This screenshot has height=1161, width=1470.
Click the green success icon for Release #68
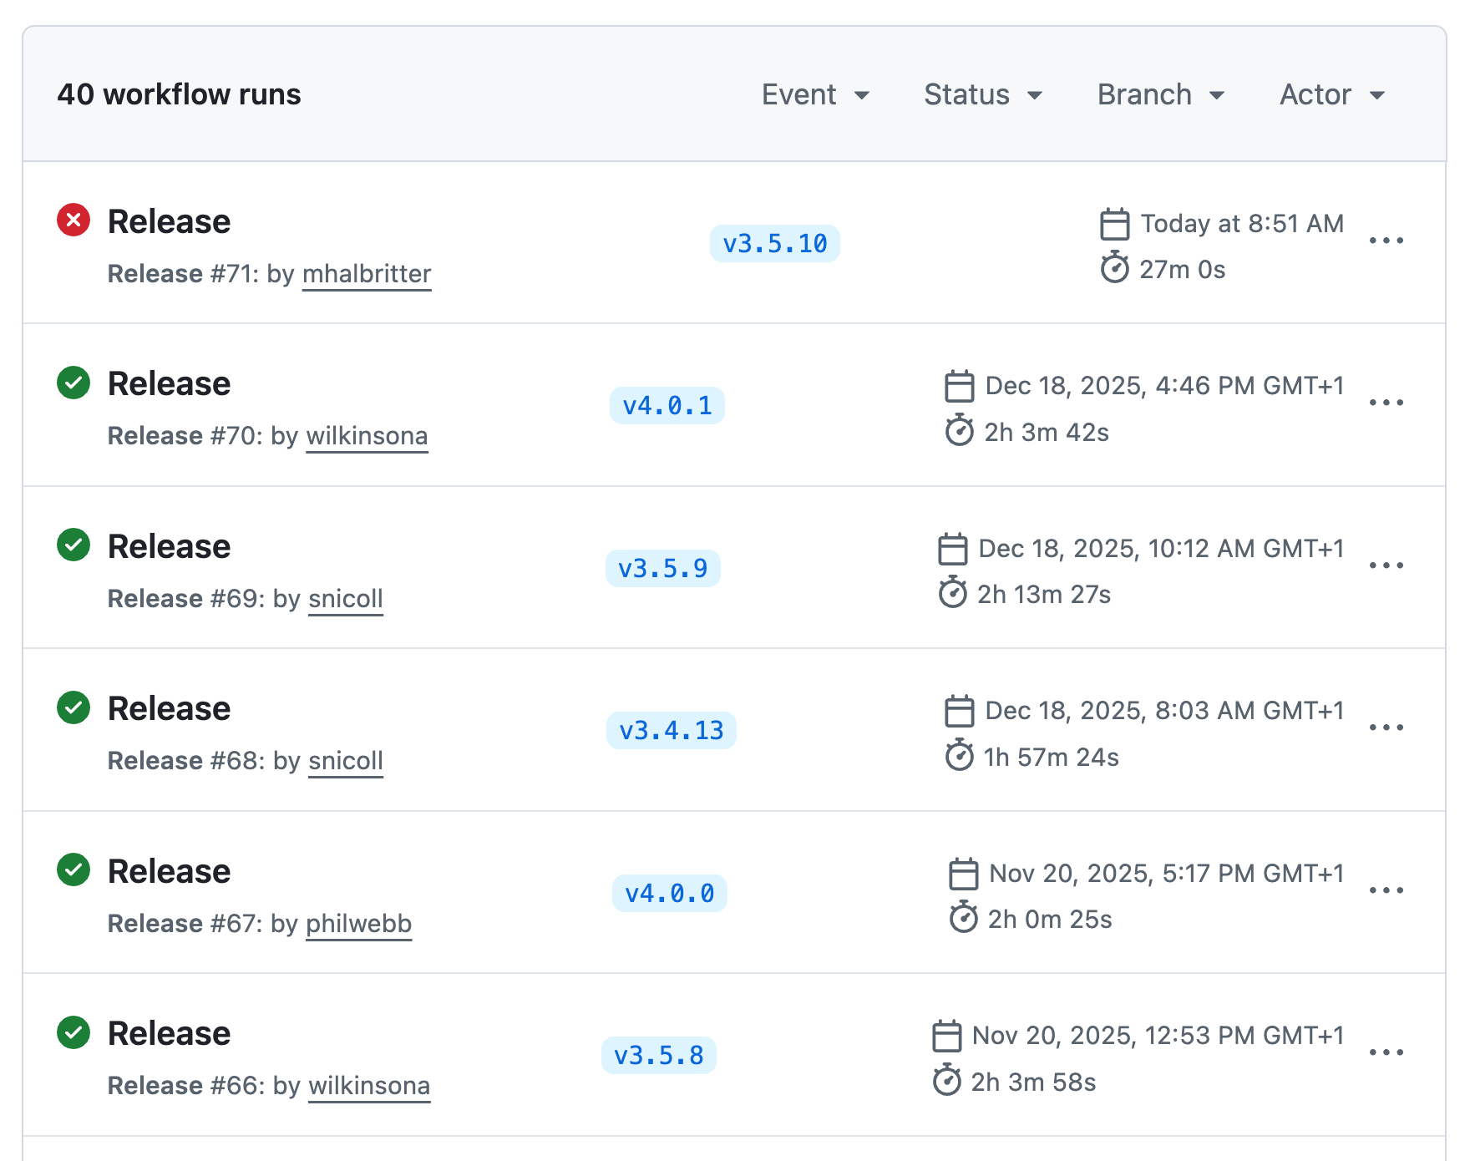(x=73, y=707)
